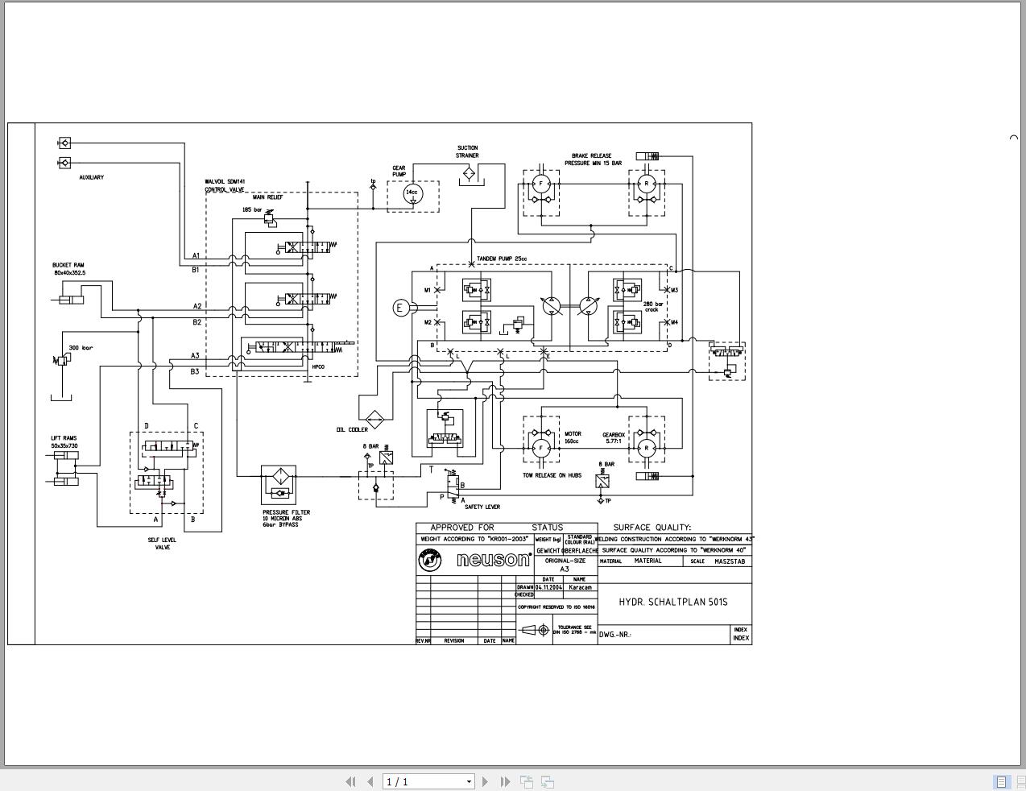Select the HYDR. SCHALTPLAN 501S title text

coord(673,601)
